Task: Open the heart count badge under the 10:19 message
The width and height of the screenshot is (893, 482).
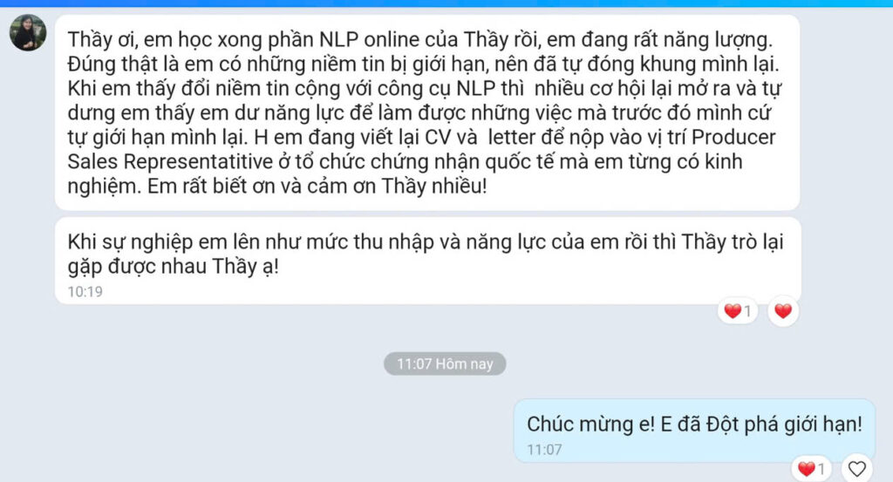Action: click(738, 310)
